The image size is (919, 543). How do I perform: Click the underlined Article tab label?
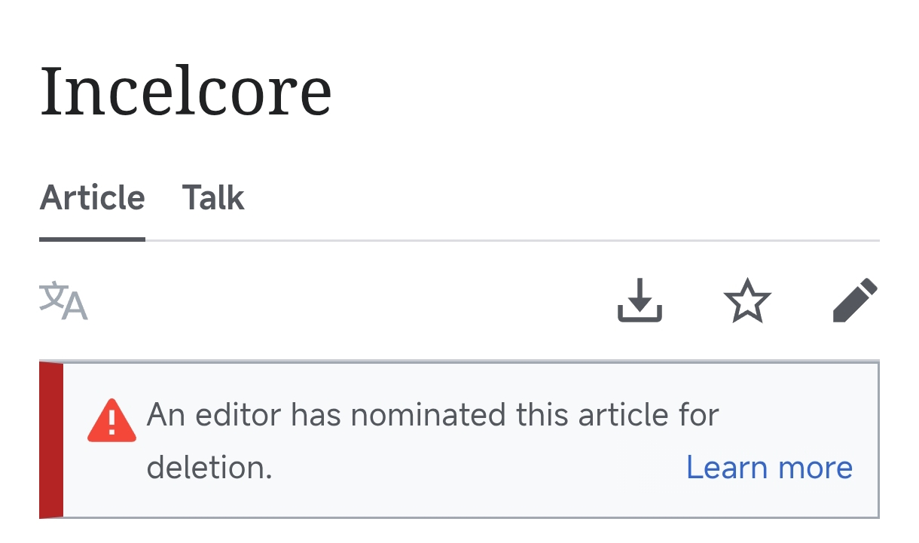point(92,198)
